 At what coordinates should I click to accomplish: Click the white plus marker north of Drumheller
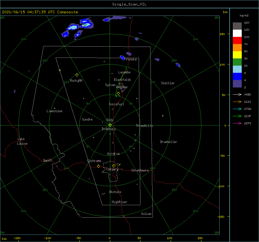(x=163, y=116)
